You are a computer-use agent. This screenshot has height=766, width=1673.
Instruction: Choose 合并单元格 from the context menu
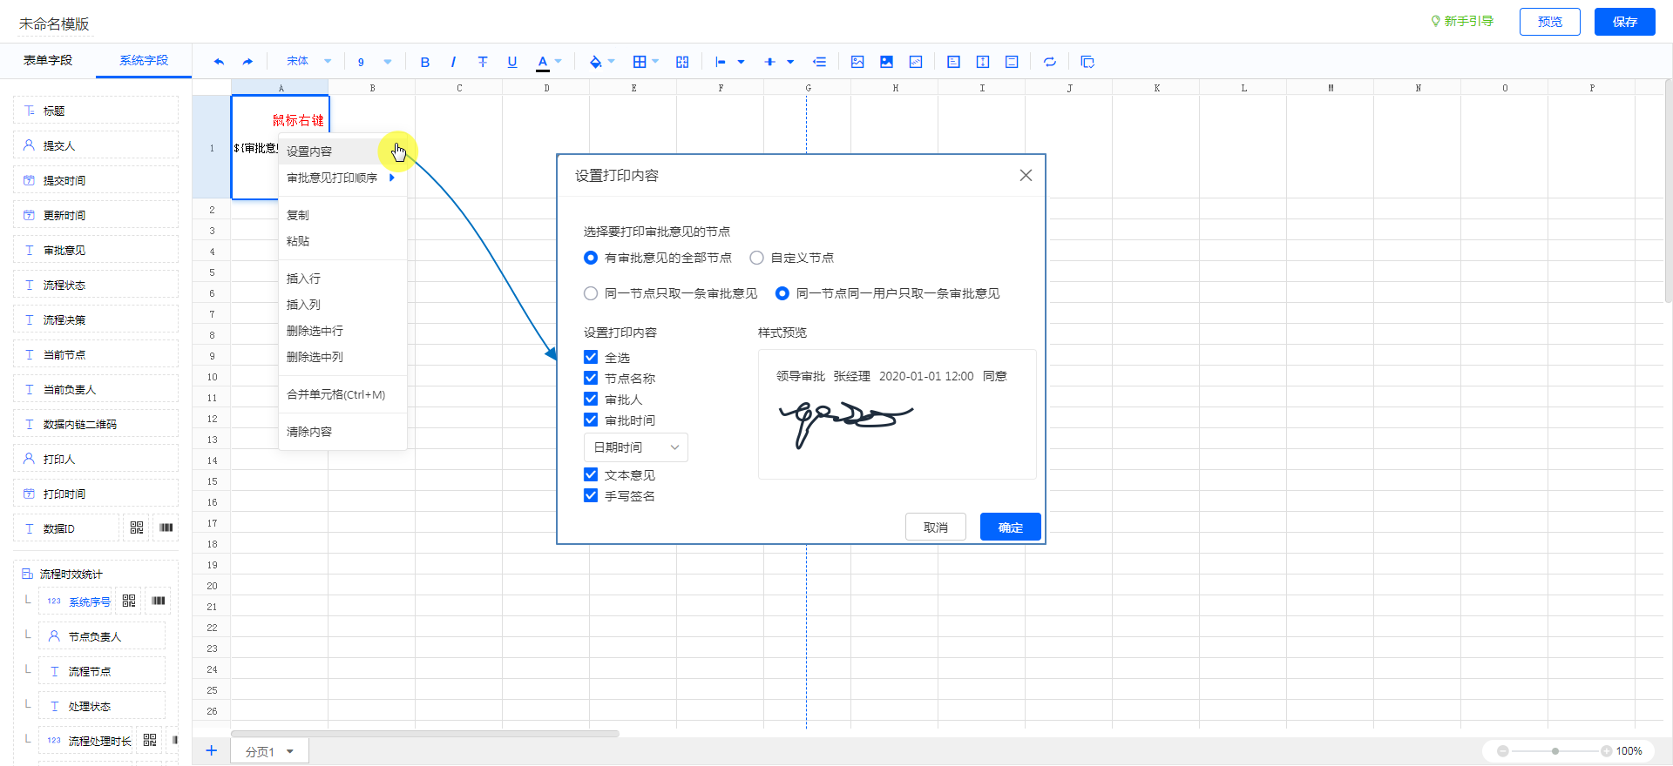335,394
